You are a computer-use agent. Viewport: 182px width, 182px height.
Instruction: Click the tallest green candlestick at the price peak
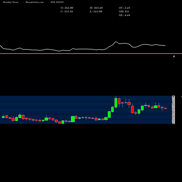point(116,103)
